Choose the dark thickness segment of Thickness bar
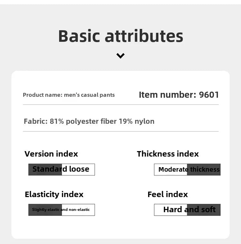 point(204,169)
